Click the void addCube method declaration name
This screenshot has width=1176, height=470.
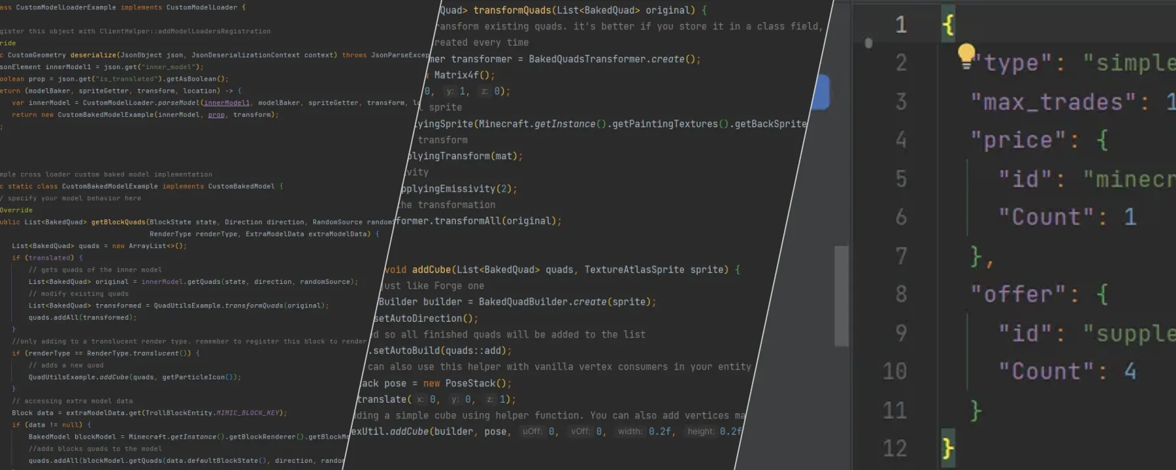pos(431,270)
